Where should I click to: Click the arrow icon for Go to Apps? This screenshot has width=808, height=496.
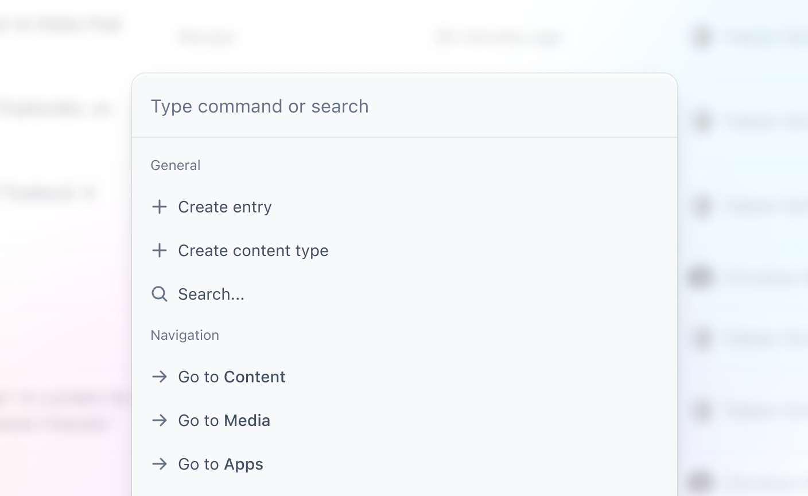160,464
